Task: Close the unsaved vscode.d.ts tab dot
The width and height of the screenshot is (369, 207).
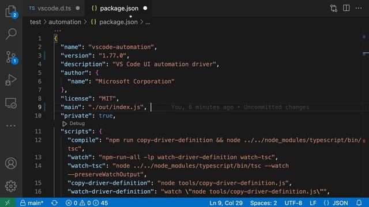Action: (x=78, y=8)
